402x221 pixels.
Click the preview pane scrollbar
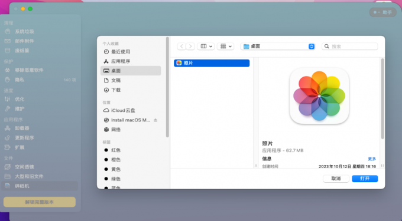click(382, 98)
